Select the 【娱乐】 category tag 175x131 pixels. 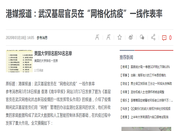click(125, 100)
